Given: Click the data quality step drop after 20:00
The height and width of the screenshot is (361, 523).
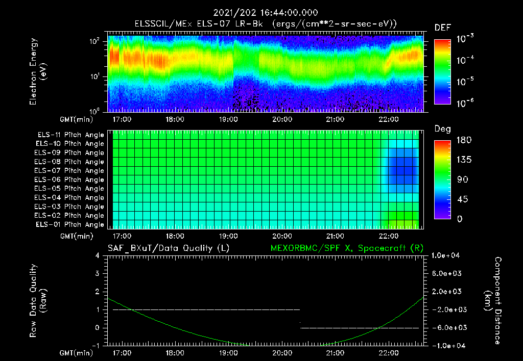Looking at the screenshot, I should [x=300, y=319].
